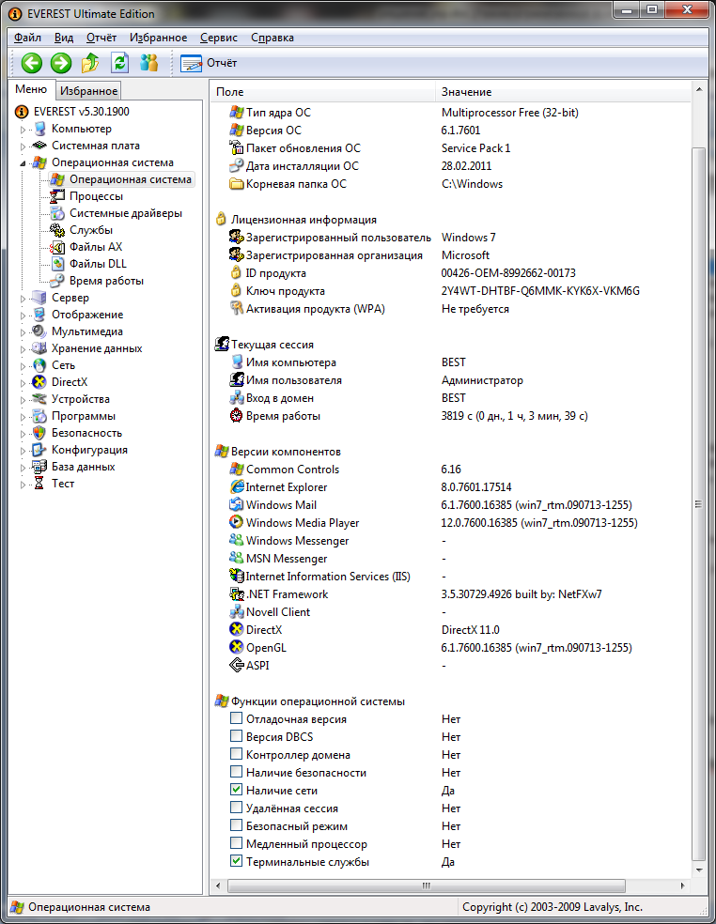This screenshot has height=924, width=716.
Task: Toggle the Медленный процессор checkbox
Action: coord(237,843)
